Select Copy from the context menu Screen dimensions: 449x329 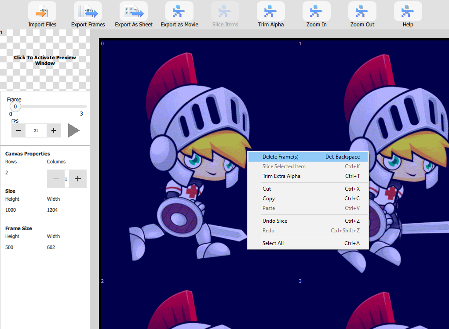[308, 199]
